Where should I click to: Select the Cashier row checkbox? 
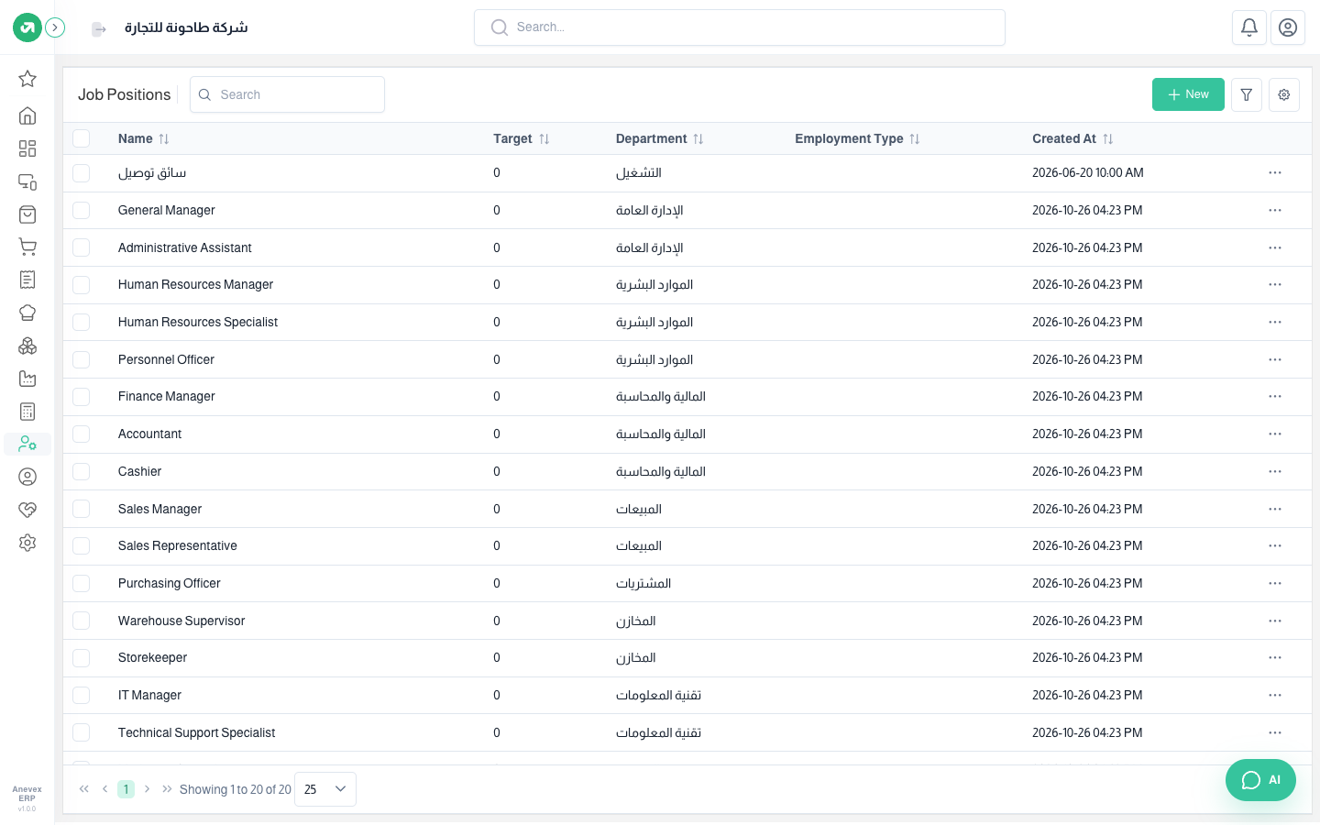[82, 471]
